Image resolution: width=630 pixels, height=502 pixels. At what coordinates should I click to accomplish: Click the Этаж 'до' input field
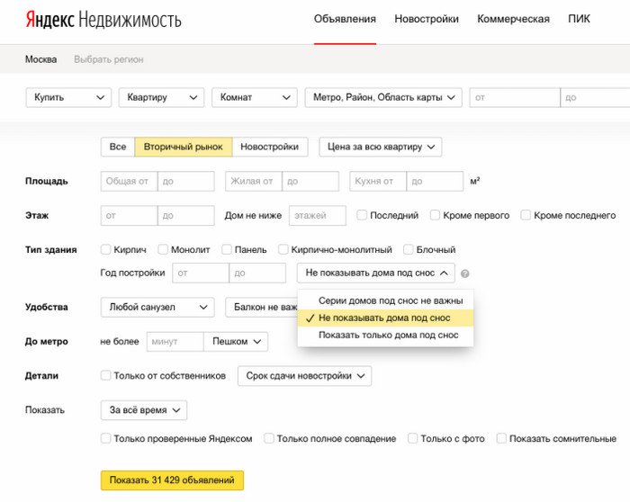[x=186, y=216]
